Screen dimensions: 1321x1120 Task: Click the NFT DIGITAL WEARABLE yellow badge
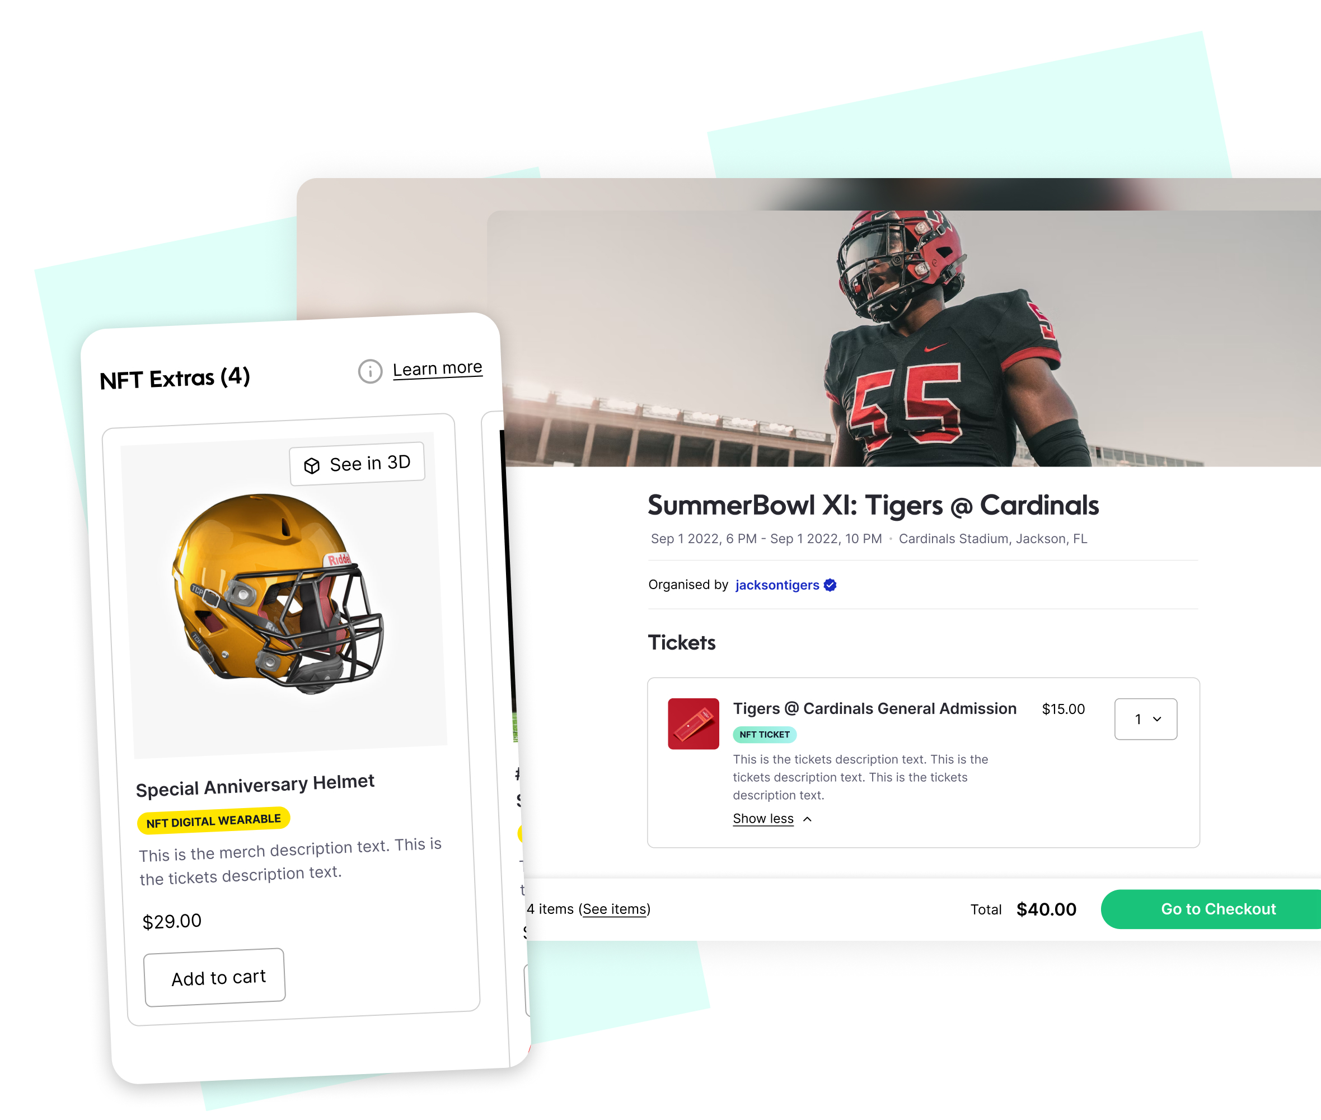point(213,821)
